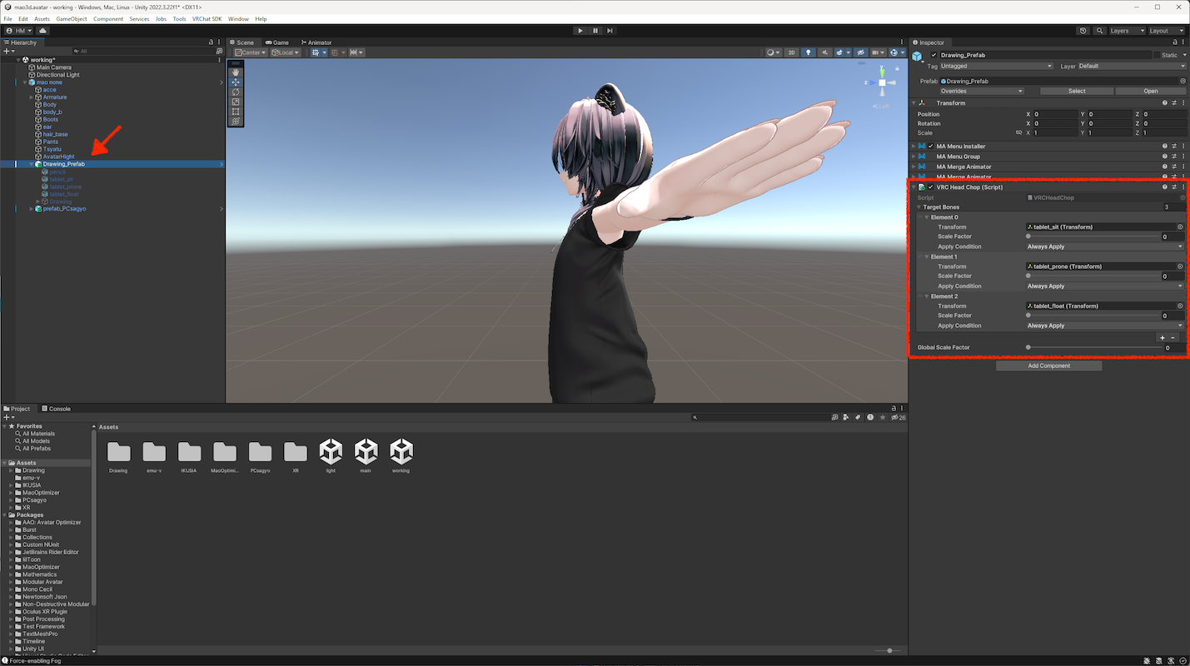Screen dimensions: 1190x666
Task: Expand the MA Menu Installer component
Action: 914,147
